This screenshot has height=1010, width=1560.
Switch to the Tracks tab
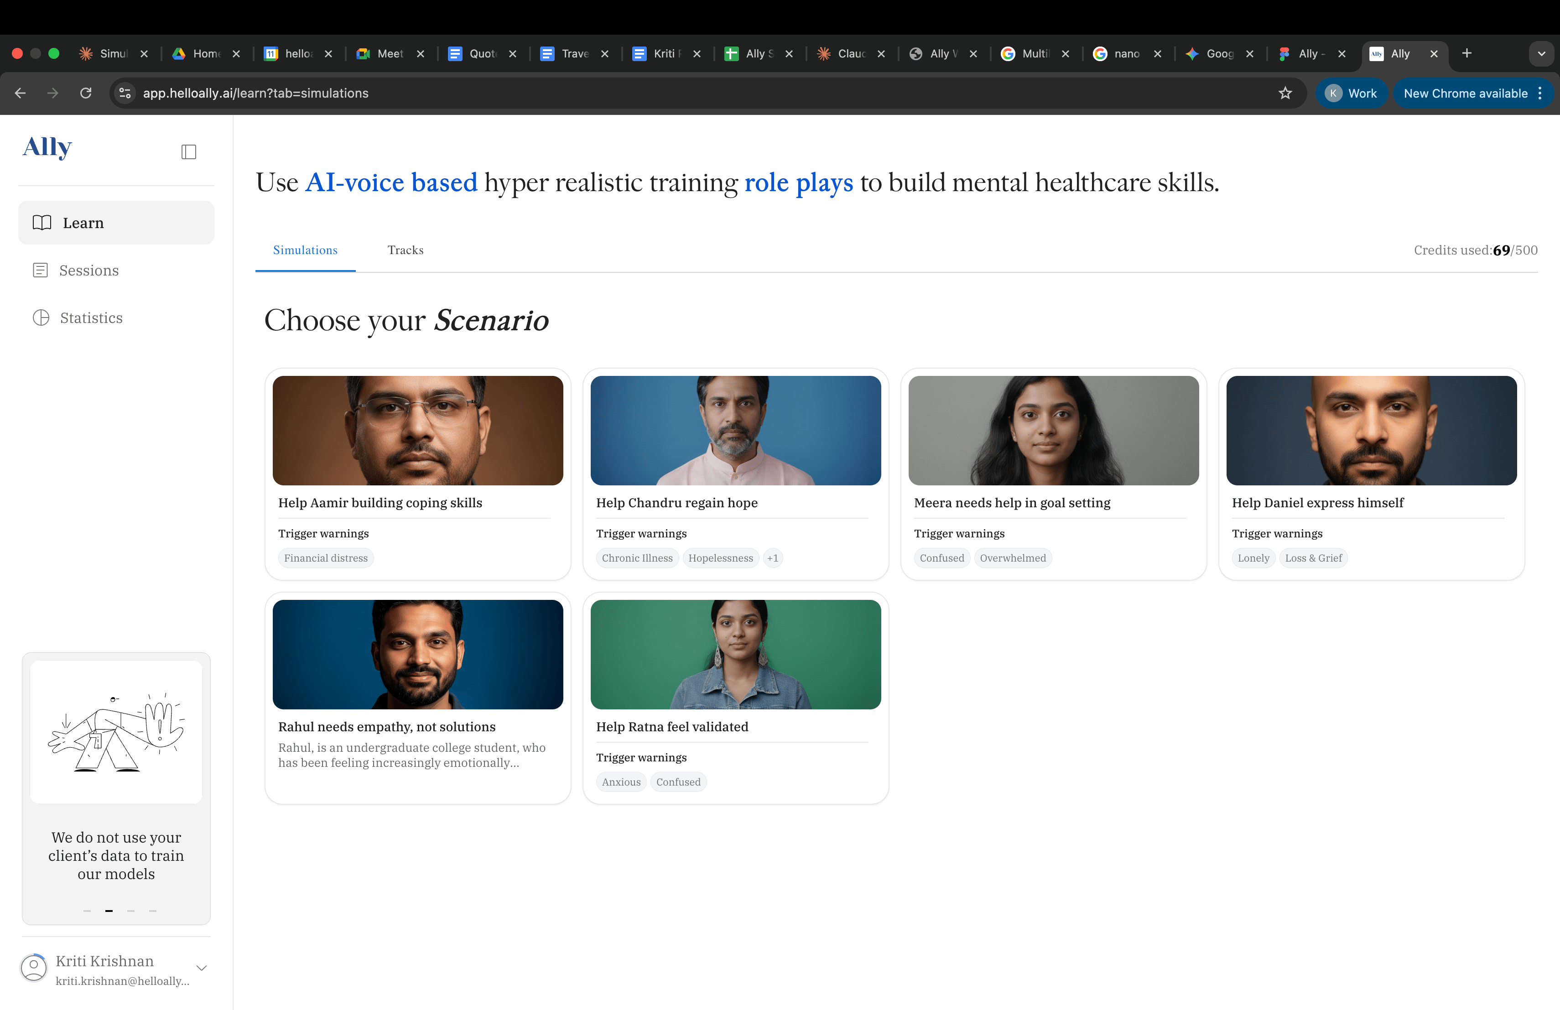coord(405,250)
